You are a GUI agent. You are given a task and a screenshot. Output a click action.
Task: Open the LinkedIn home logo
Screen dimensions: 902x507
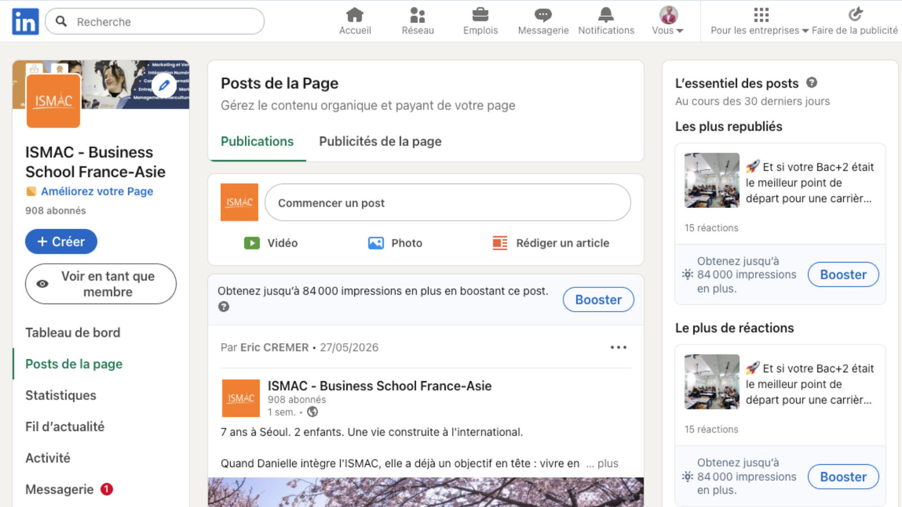[25, 21]
